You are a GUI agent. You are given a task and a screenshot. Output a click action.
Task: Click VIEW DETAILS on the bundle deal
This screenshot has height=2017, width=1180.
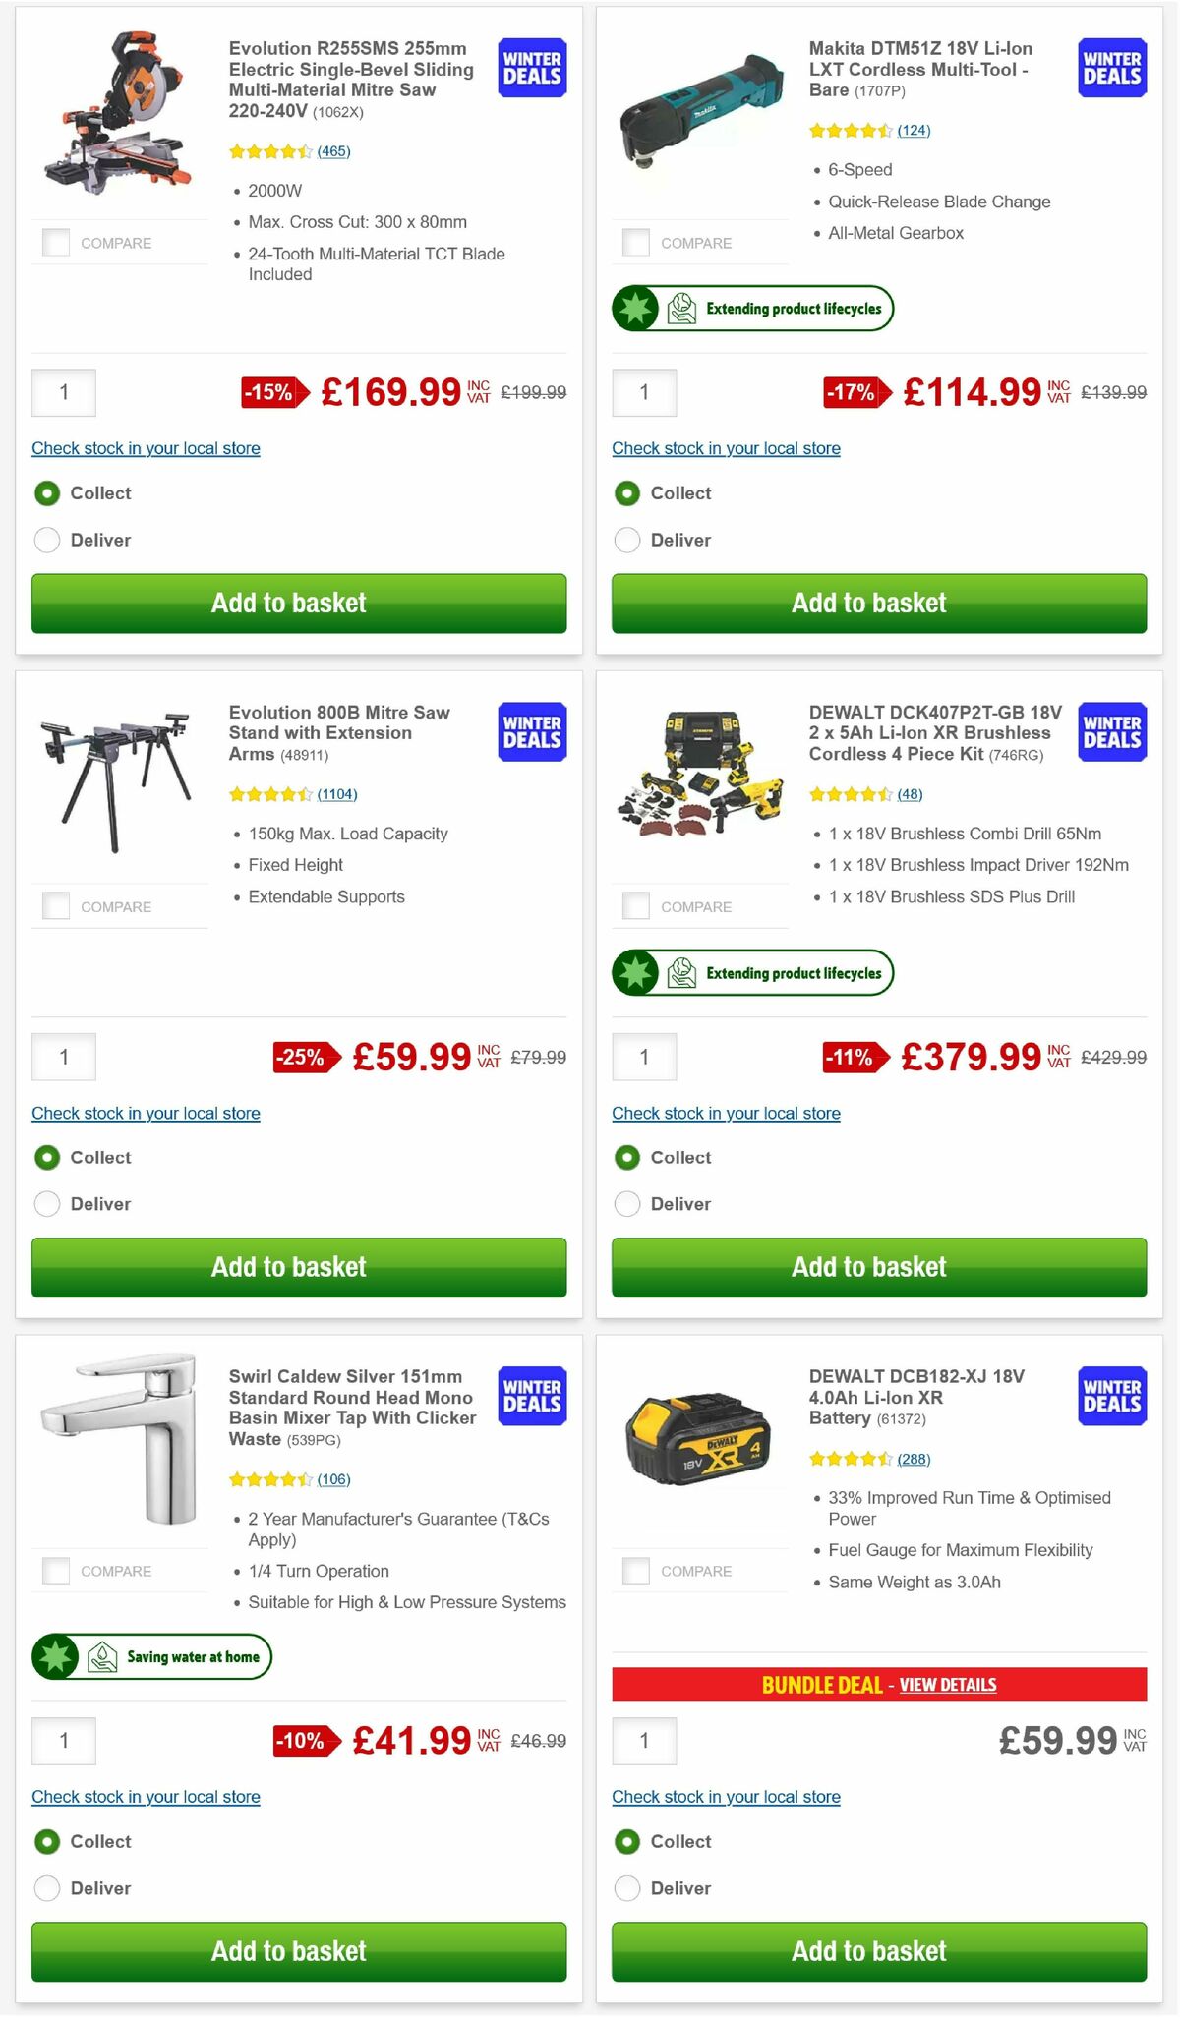point(949,1684)
